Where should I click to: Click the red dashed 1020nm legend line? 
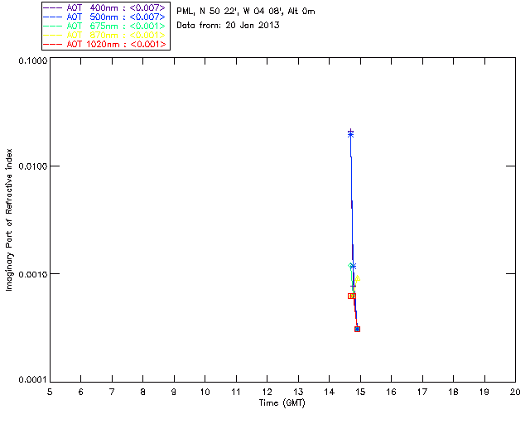(53, 44)
